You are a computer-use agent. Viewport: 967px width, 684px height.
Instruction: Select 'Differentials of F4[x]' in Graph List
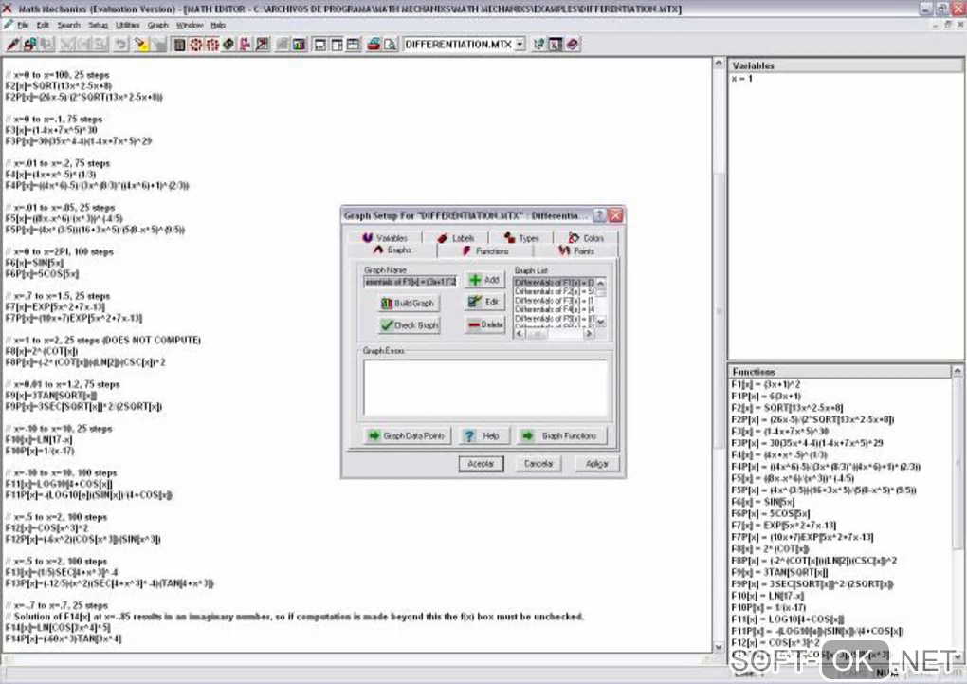555,309
